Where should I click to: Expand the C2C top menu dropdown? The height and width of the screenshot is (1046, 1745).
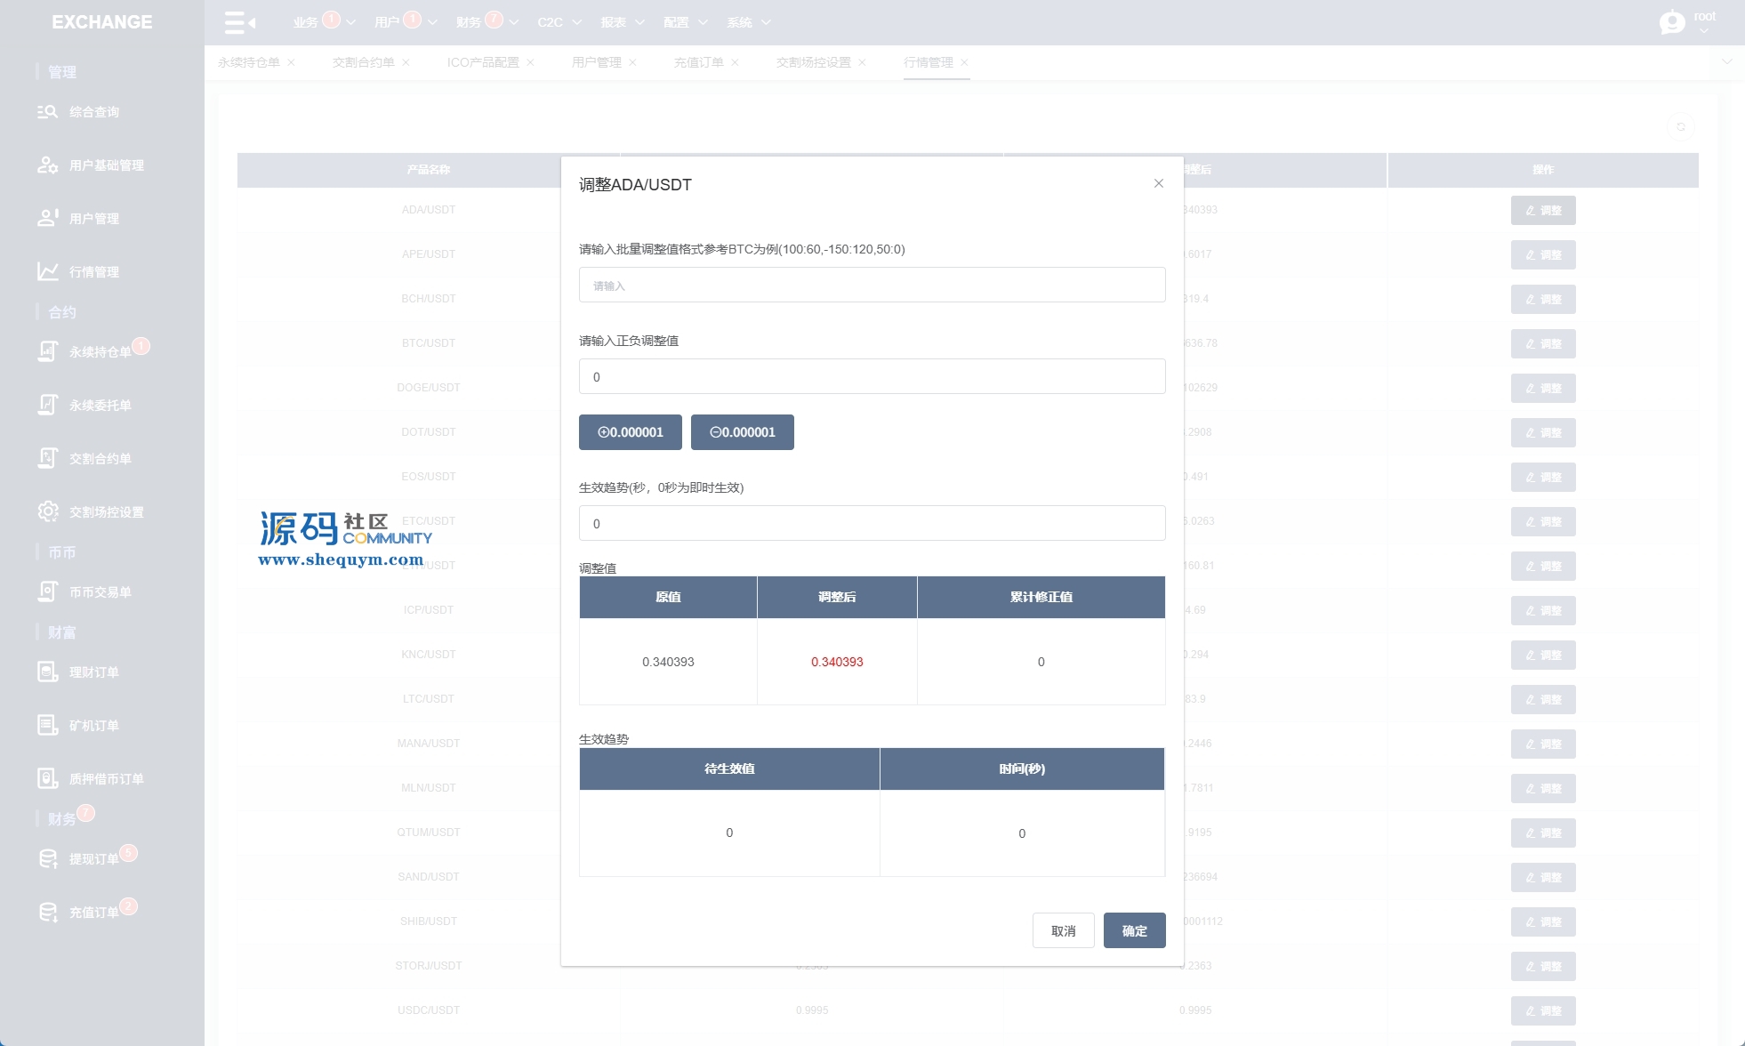coord(576,22)
